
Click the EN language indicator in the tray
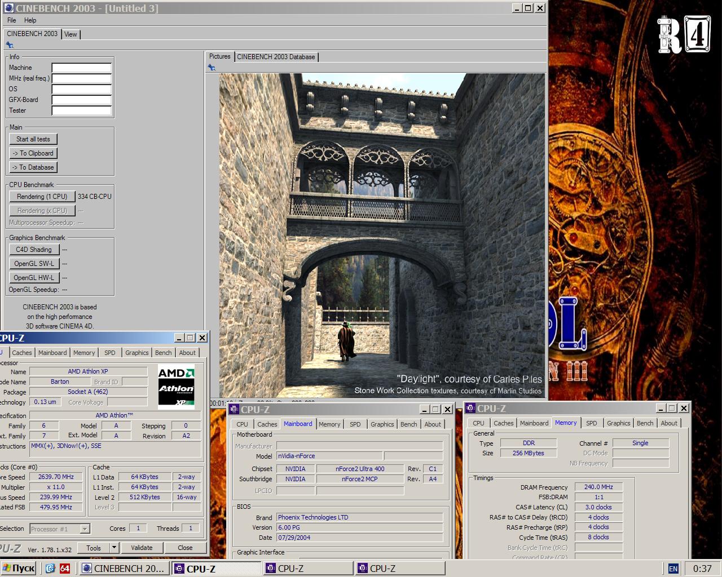pos(673,569)
